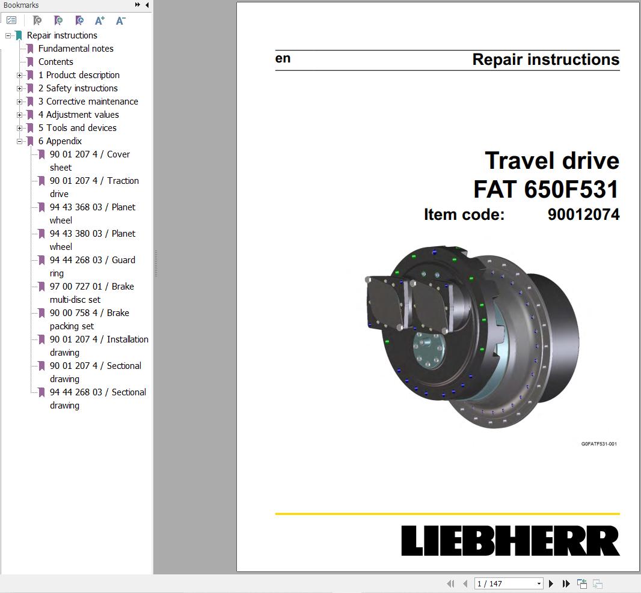
Task: Collapse the Bookmarks pane with left arrow
Action: tap(147, 5)
